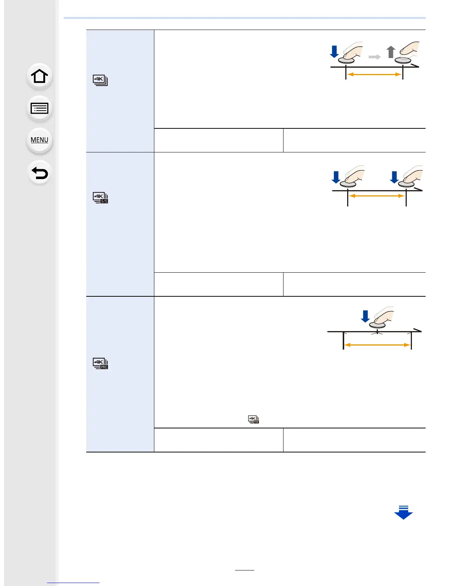This screenshot has width=453, height=586.
Task: Click the right blue arrow in S/S diagram
Action: click(x=394, y=177)
